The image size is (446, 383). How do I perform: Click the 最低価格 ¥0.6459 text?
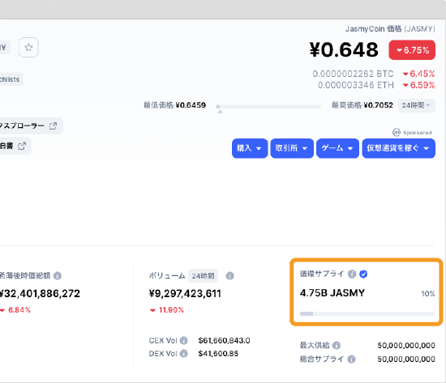point(174,105)
